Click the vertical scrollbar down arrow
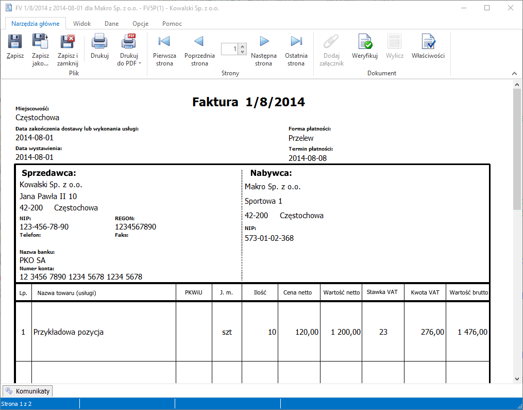The width and height of the screenshot is (523, 410). tap(517, 379)
